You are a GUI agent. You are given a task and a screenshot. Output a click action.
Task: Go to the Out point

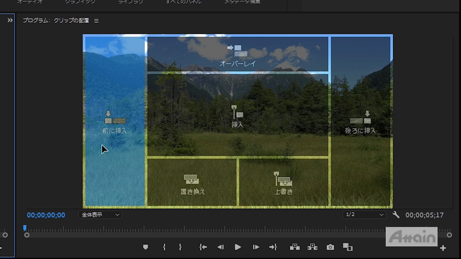pos(273,247)
